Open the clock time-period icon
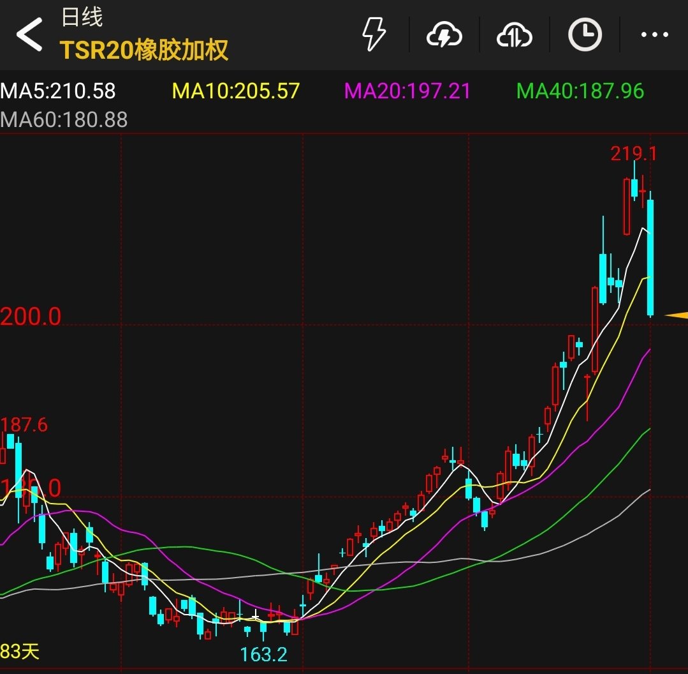688x674 pixels. coord(585,34)
